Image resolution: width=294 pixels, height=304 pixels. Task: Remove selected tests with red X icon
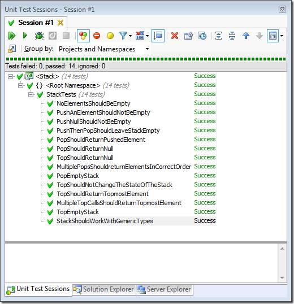coord(175,36)
